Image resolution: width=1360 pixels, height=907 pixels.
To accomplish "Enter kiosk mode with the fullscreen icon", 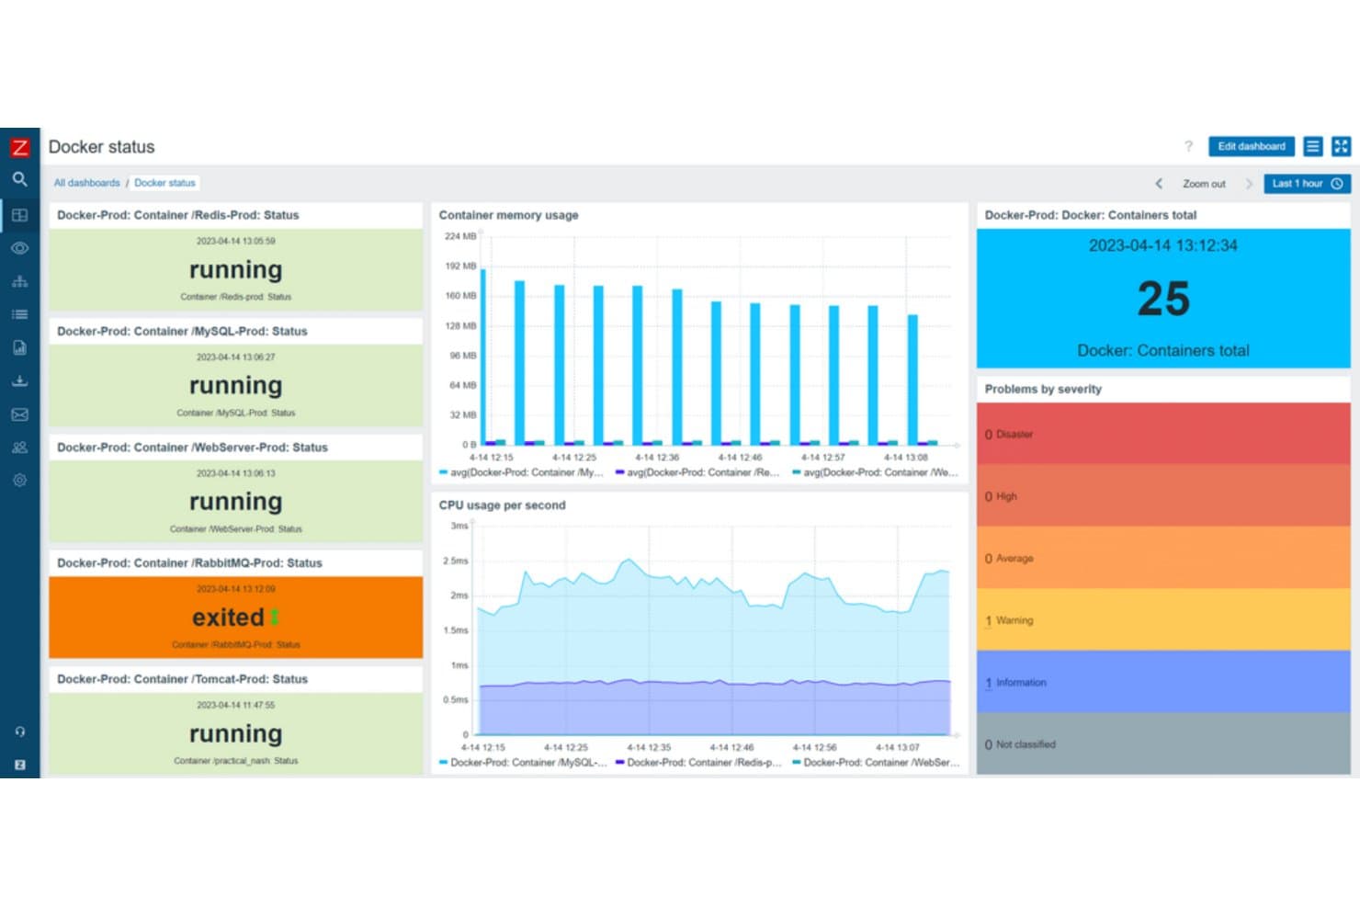I will pyautogui.click(x=1341, y=146).
